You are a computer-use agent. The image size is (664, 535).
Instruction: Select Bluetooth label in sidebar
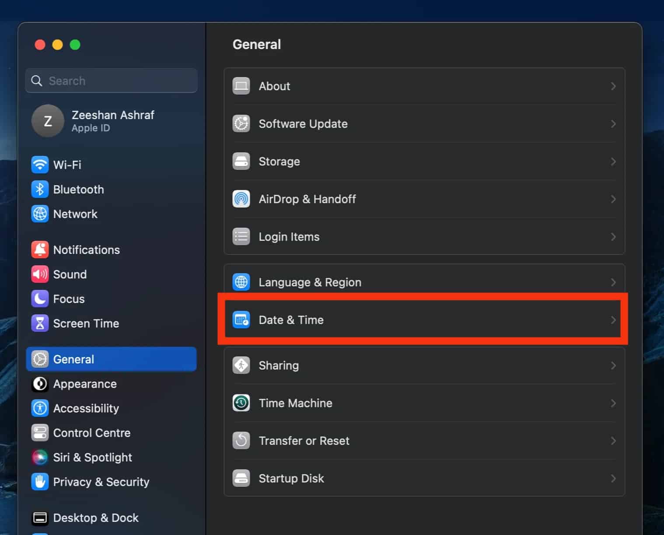coord(78,189)
